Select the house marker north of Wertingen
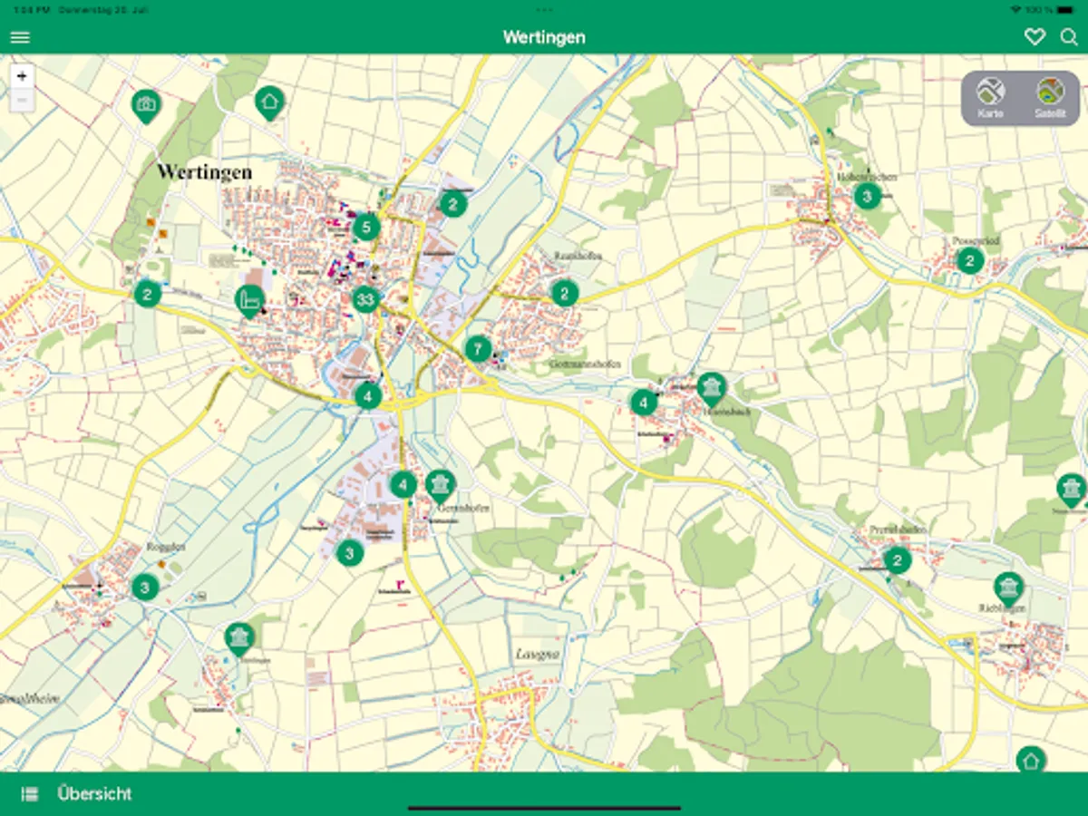The image size is (1088, 816). pyautogui.click(x=268, y=102)
